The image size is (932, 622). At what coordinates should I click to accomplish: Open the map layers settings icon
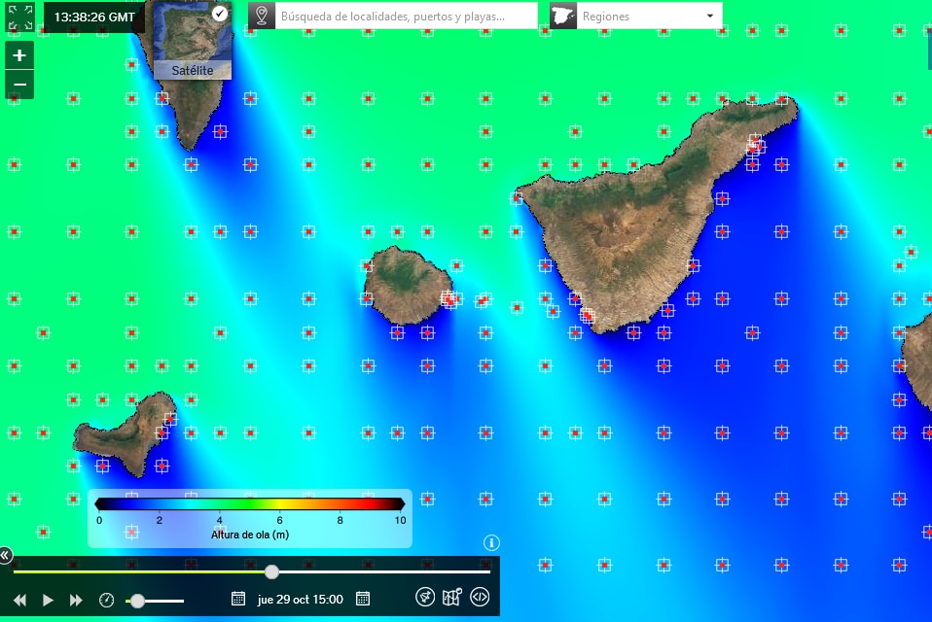(x=451, y=597)
